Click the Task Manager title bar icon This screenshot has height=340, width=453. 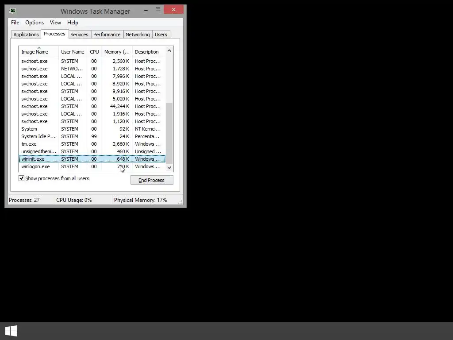[x=12, y=11]
